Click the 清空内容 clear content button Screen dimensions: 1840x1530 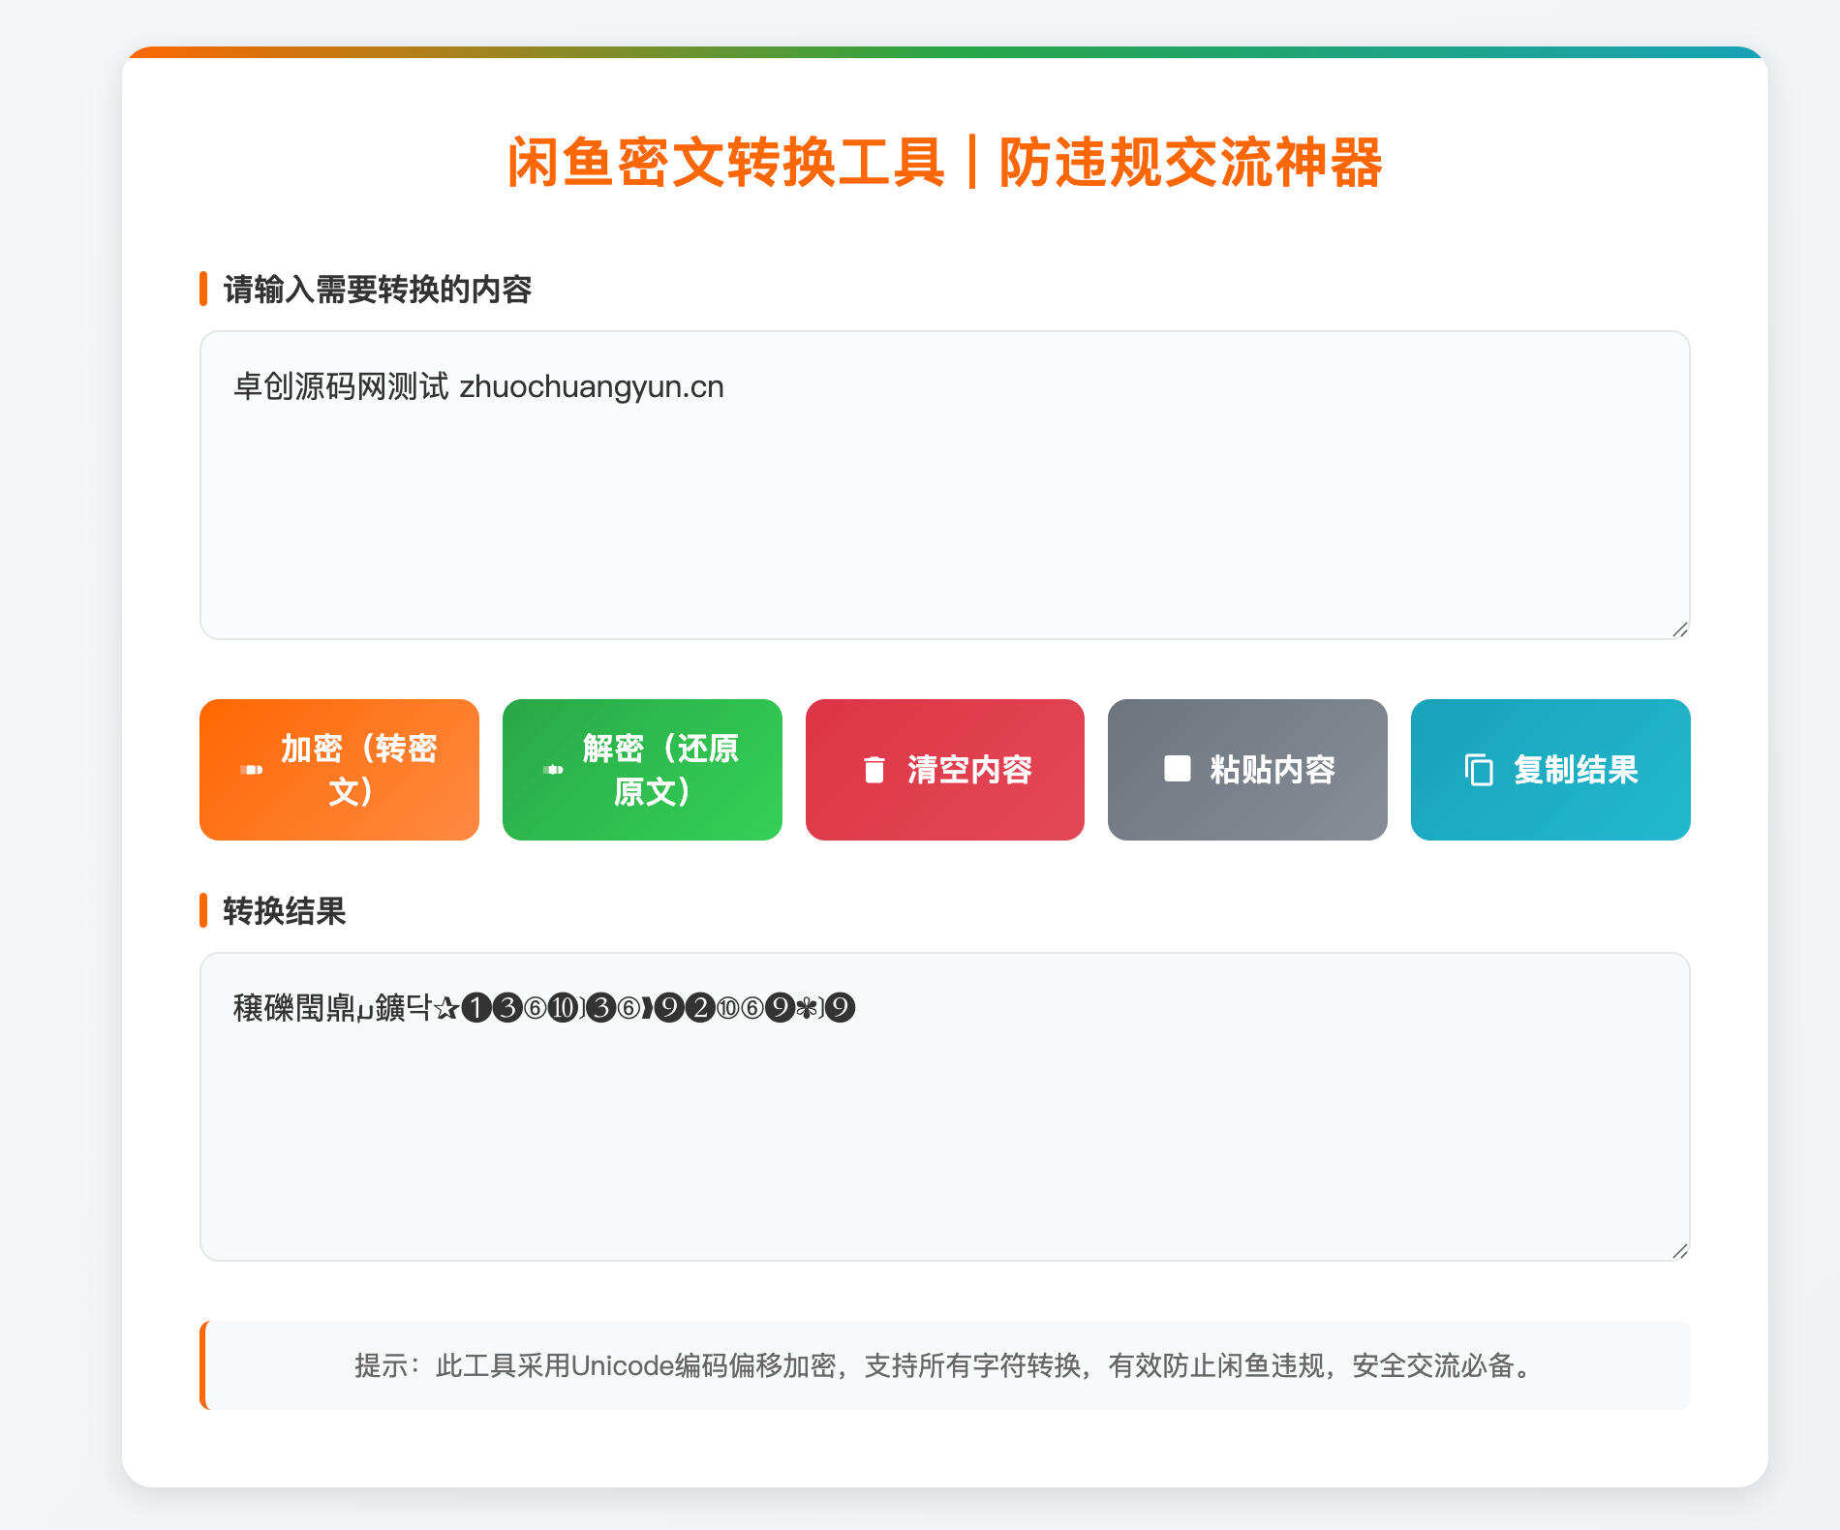pos(944,768)
